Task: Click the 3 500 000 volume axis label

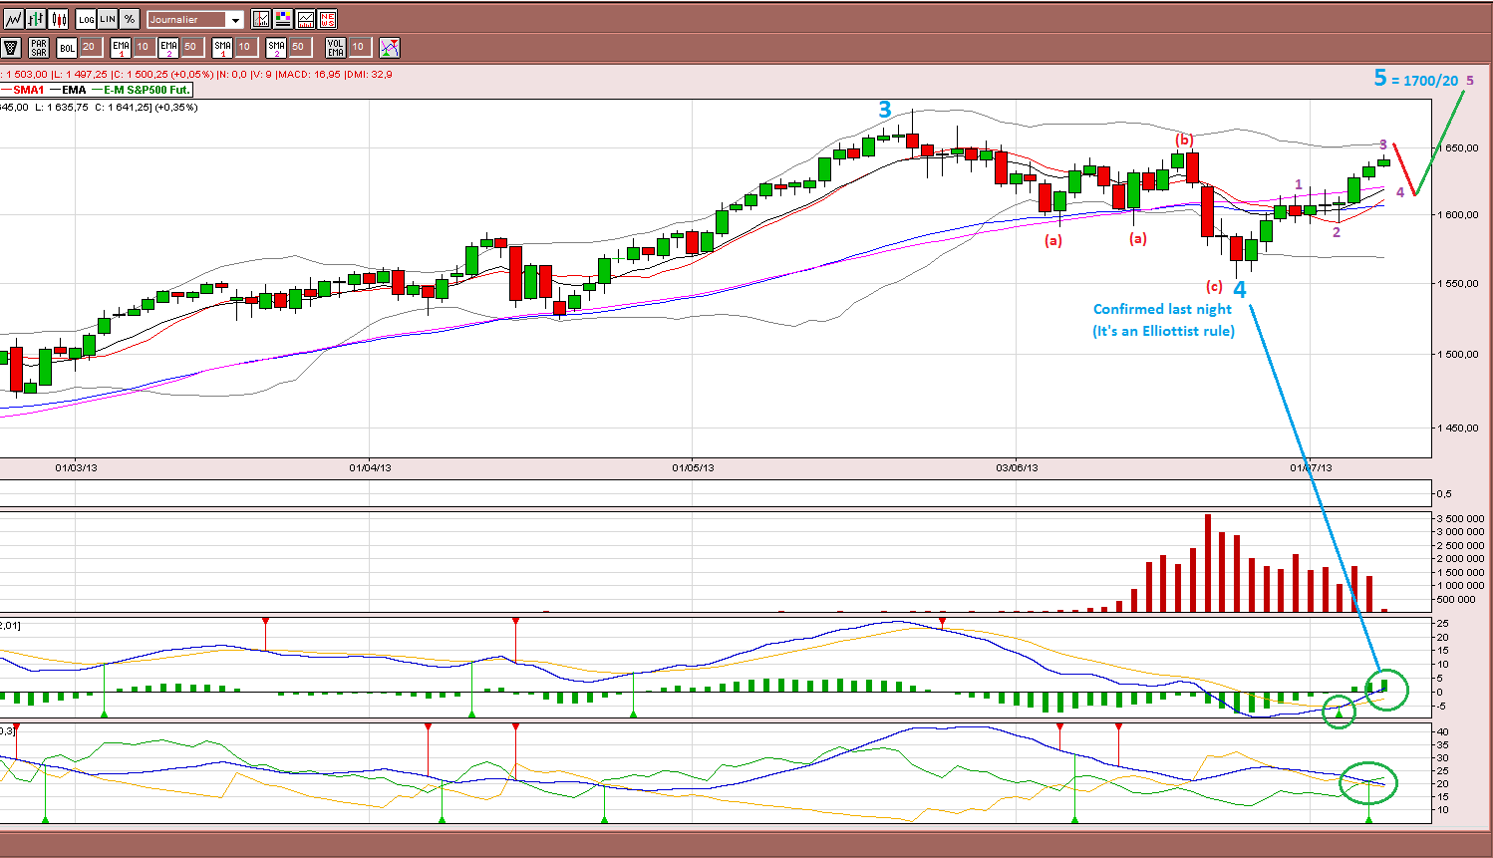Action: click(x=1461, y=518)
